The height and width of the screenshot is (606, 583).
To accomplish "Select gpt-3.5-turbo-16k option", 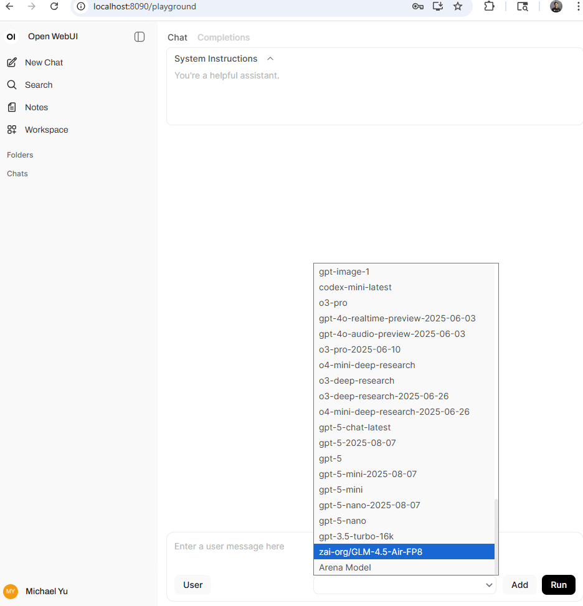I will (x=404, y=536).
